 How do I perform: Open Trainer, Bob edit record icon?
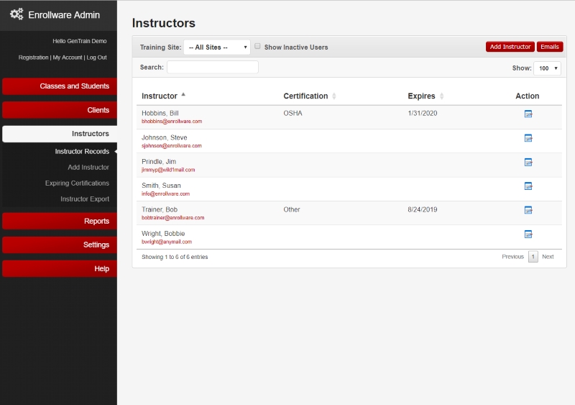528,210
